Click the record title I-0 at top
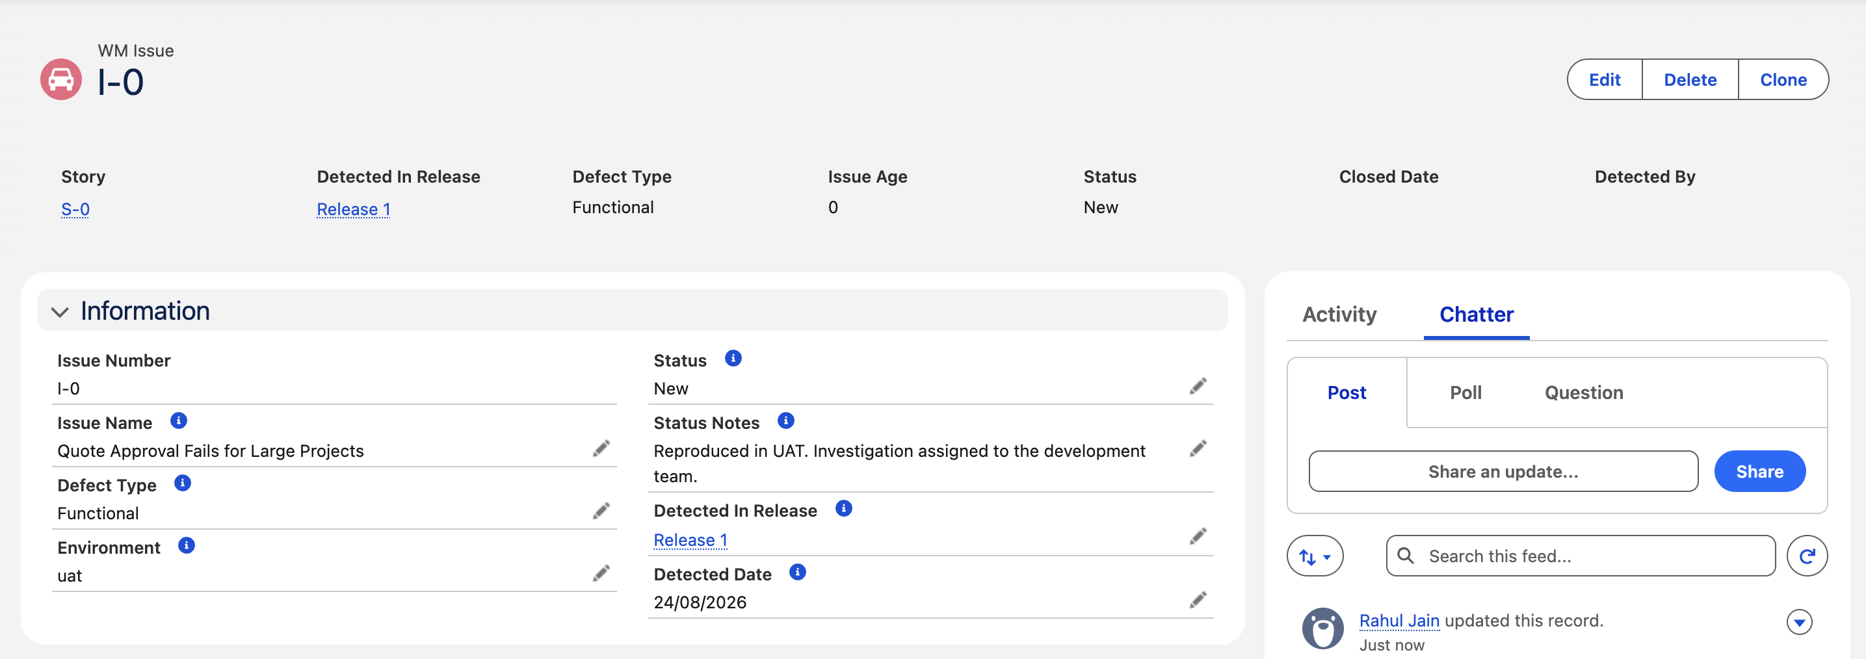1866x659 pixels. tap(121, 82)
